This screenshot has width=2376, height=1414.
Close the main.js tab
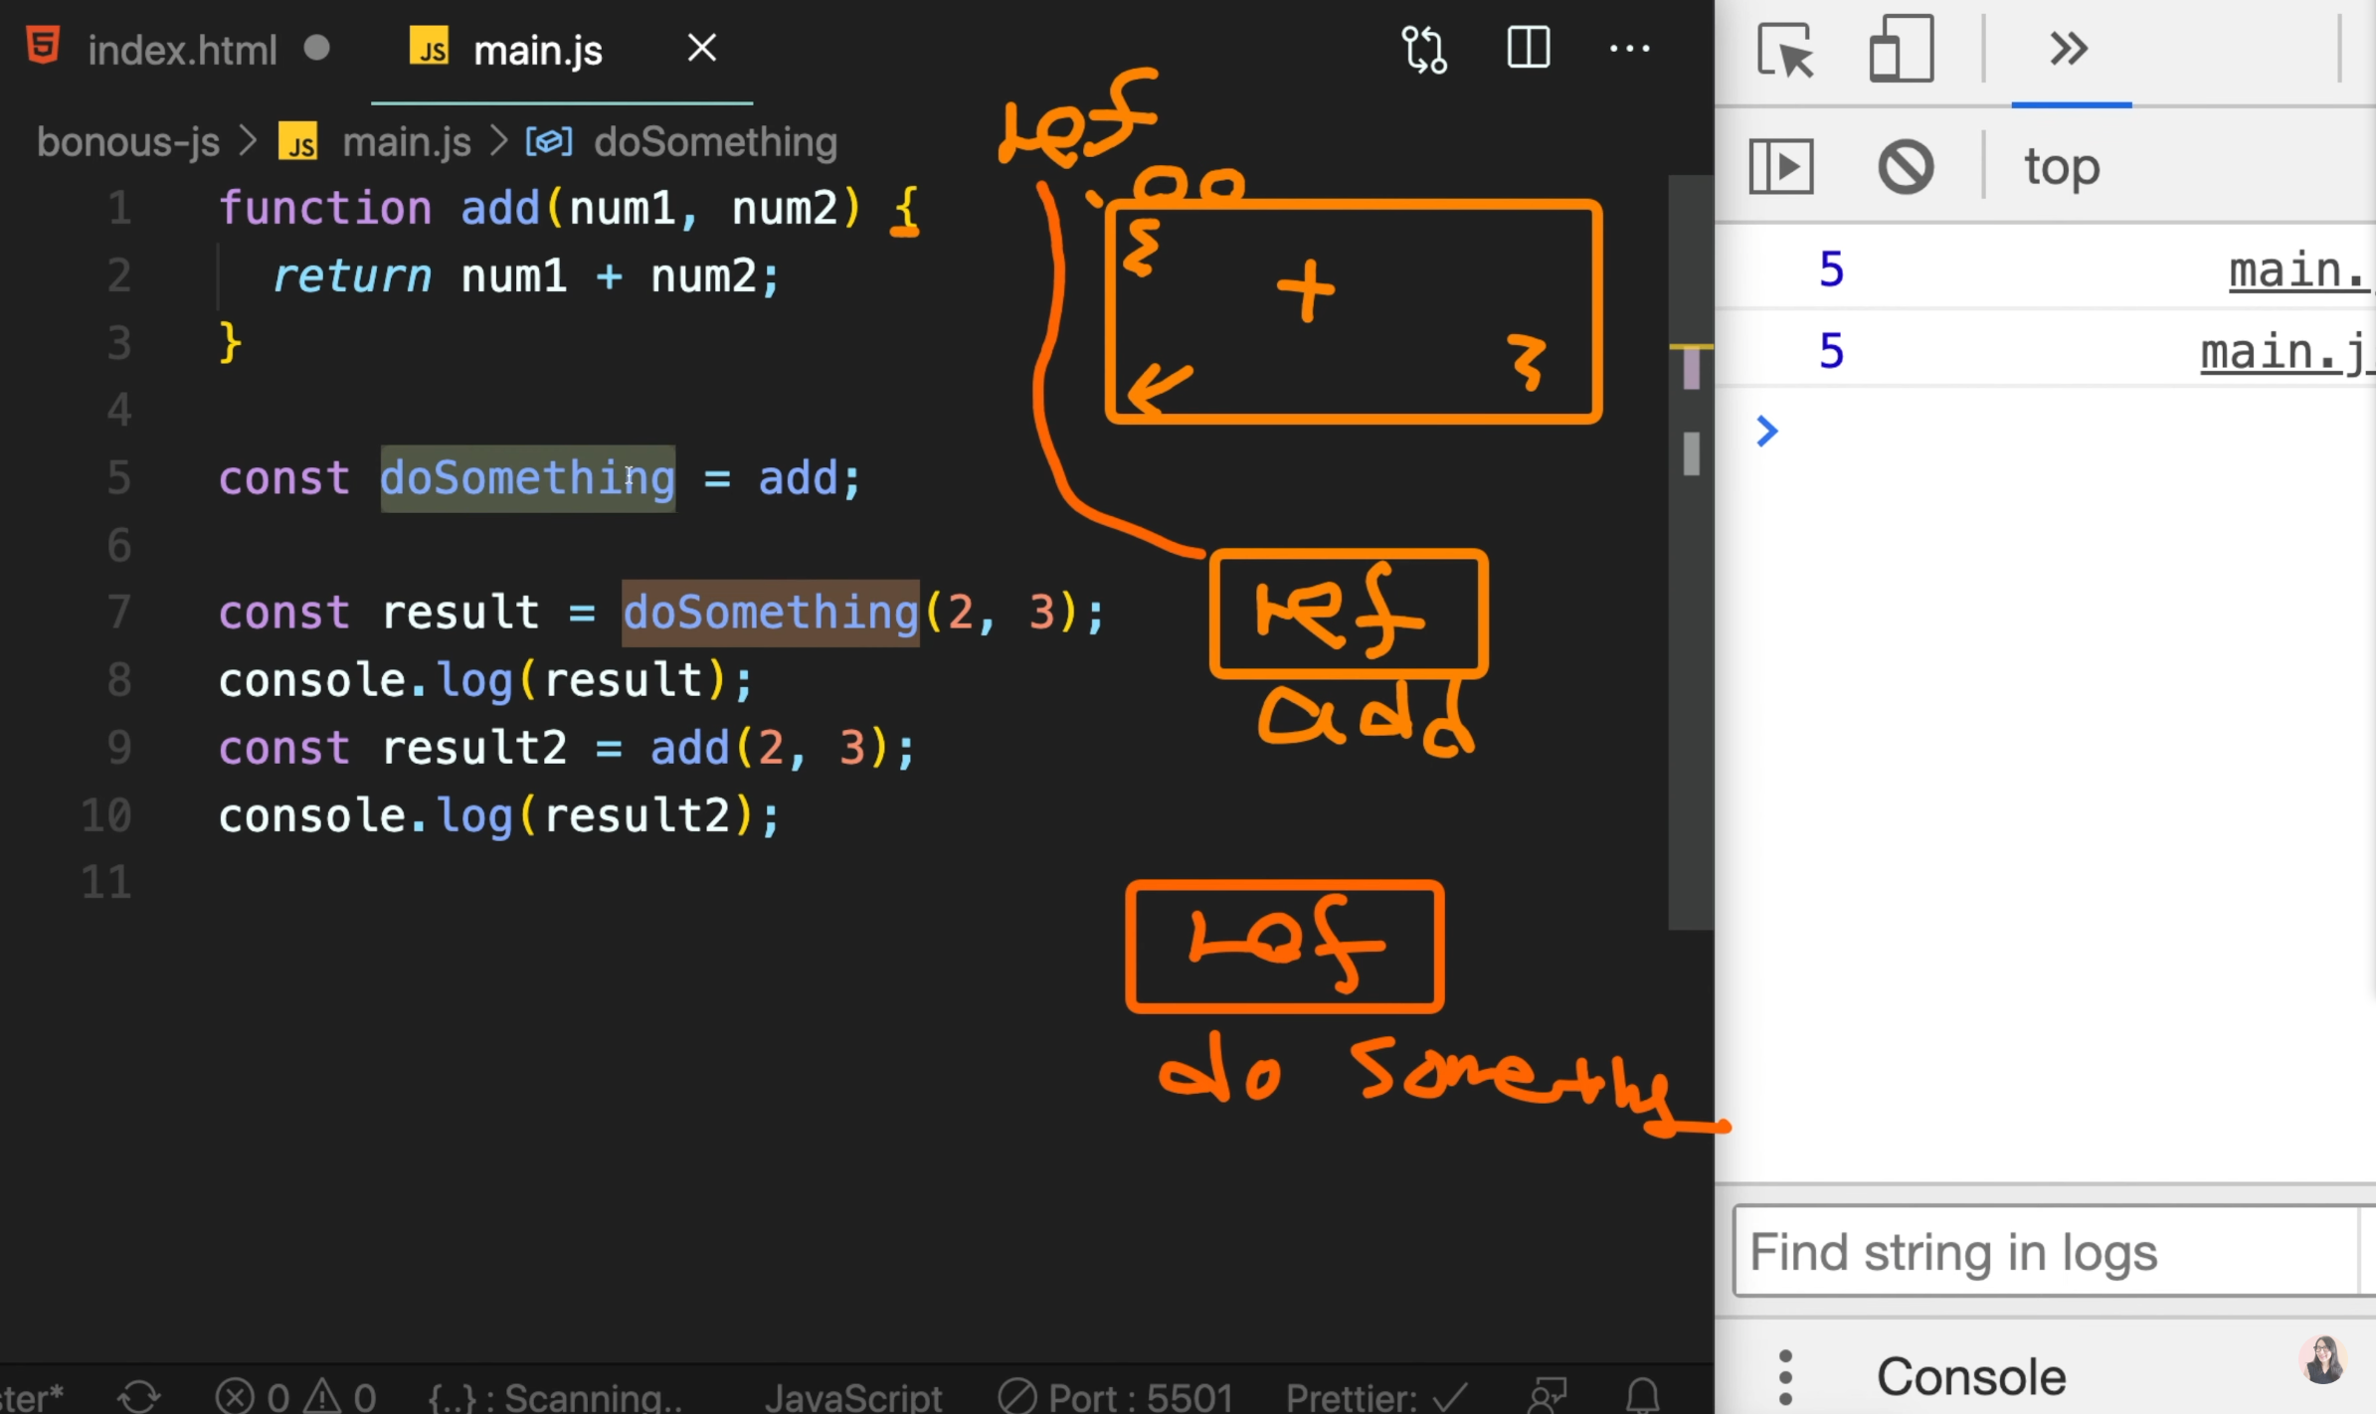702,48
